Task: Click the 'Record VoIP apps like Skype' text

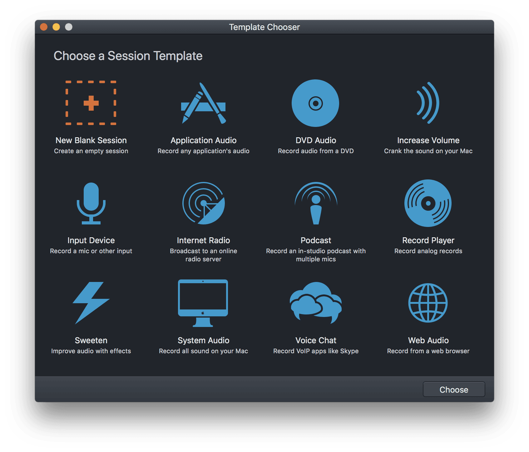Action: [316, 351]
